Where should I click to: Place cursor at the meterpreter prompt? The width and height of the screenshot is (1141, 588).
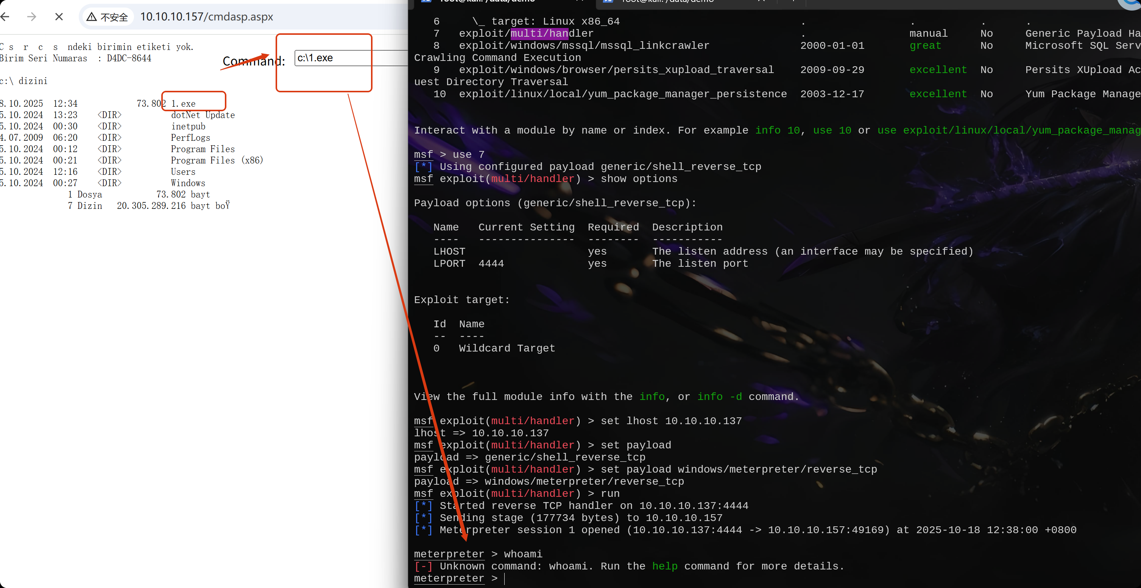(x=505, y=578)
